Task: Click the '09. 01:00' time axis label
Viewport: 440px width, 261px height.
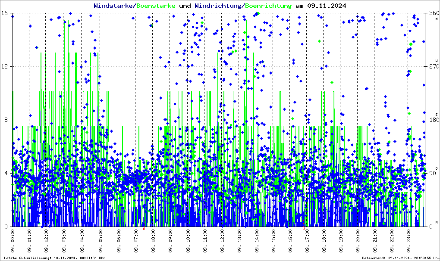Action: tap(29, 241)
